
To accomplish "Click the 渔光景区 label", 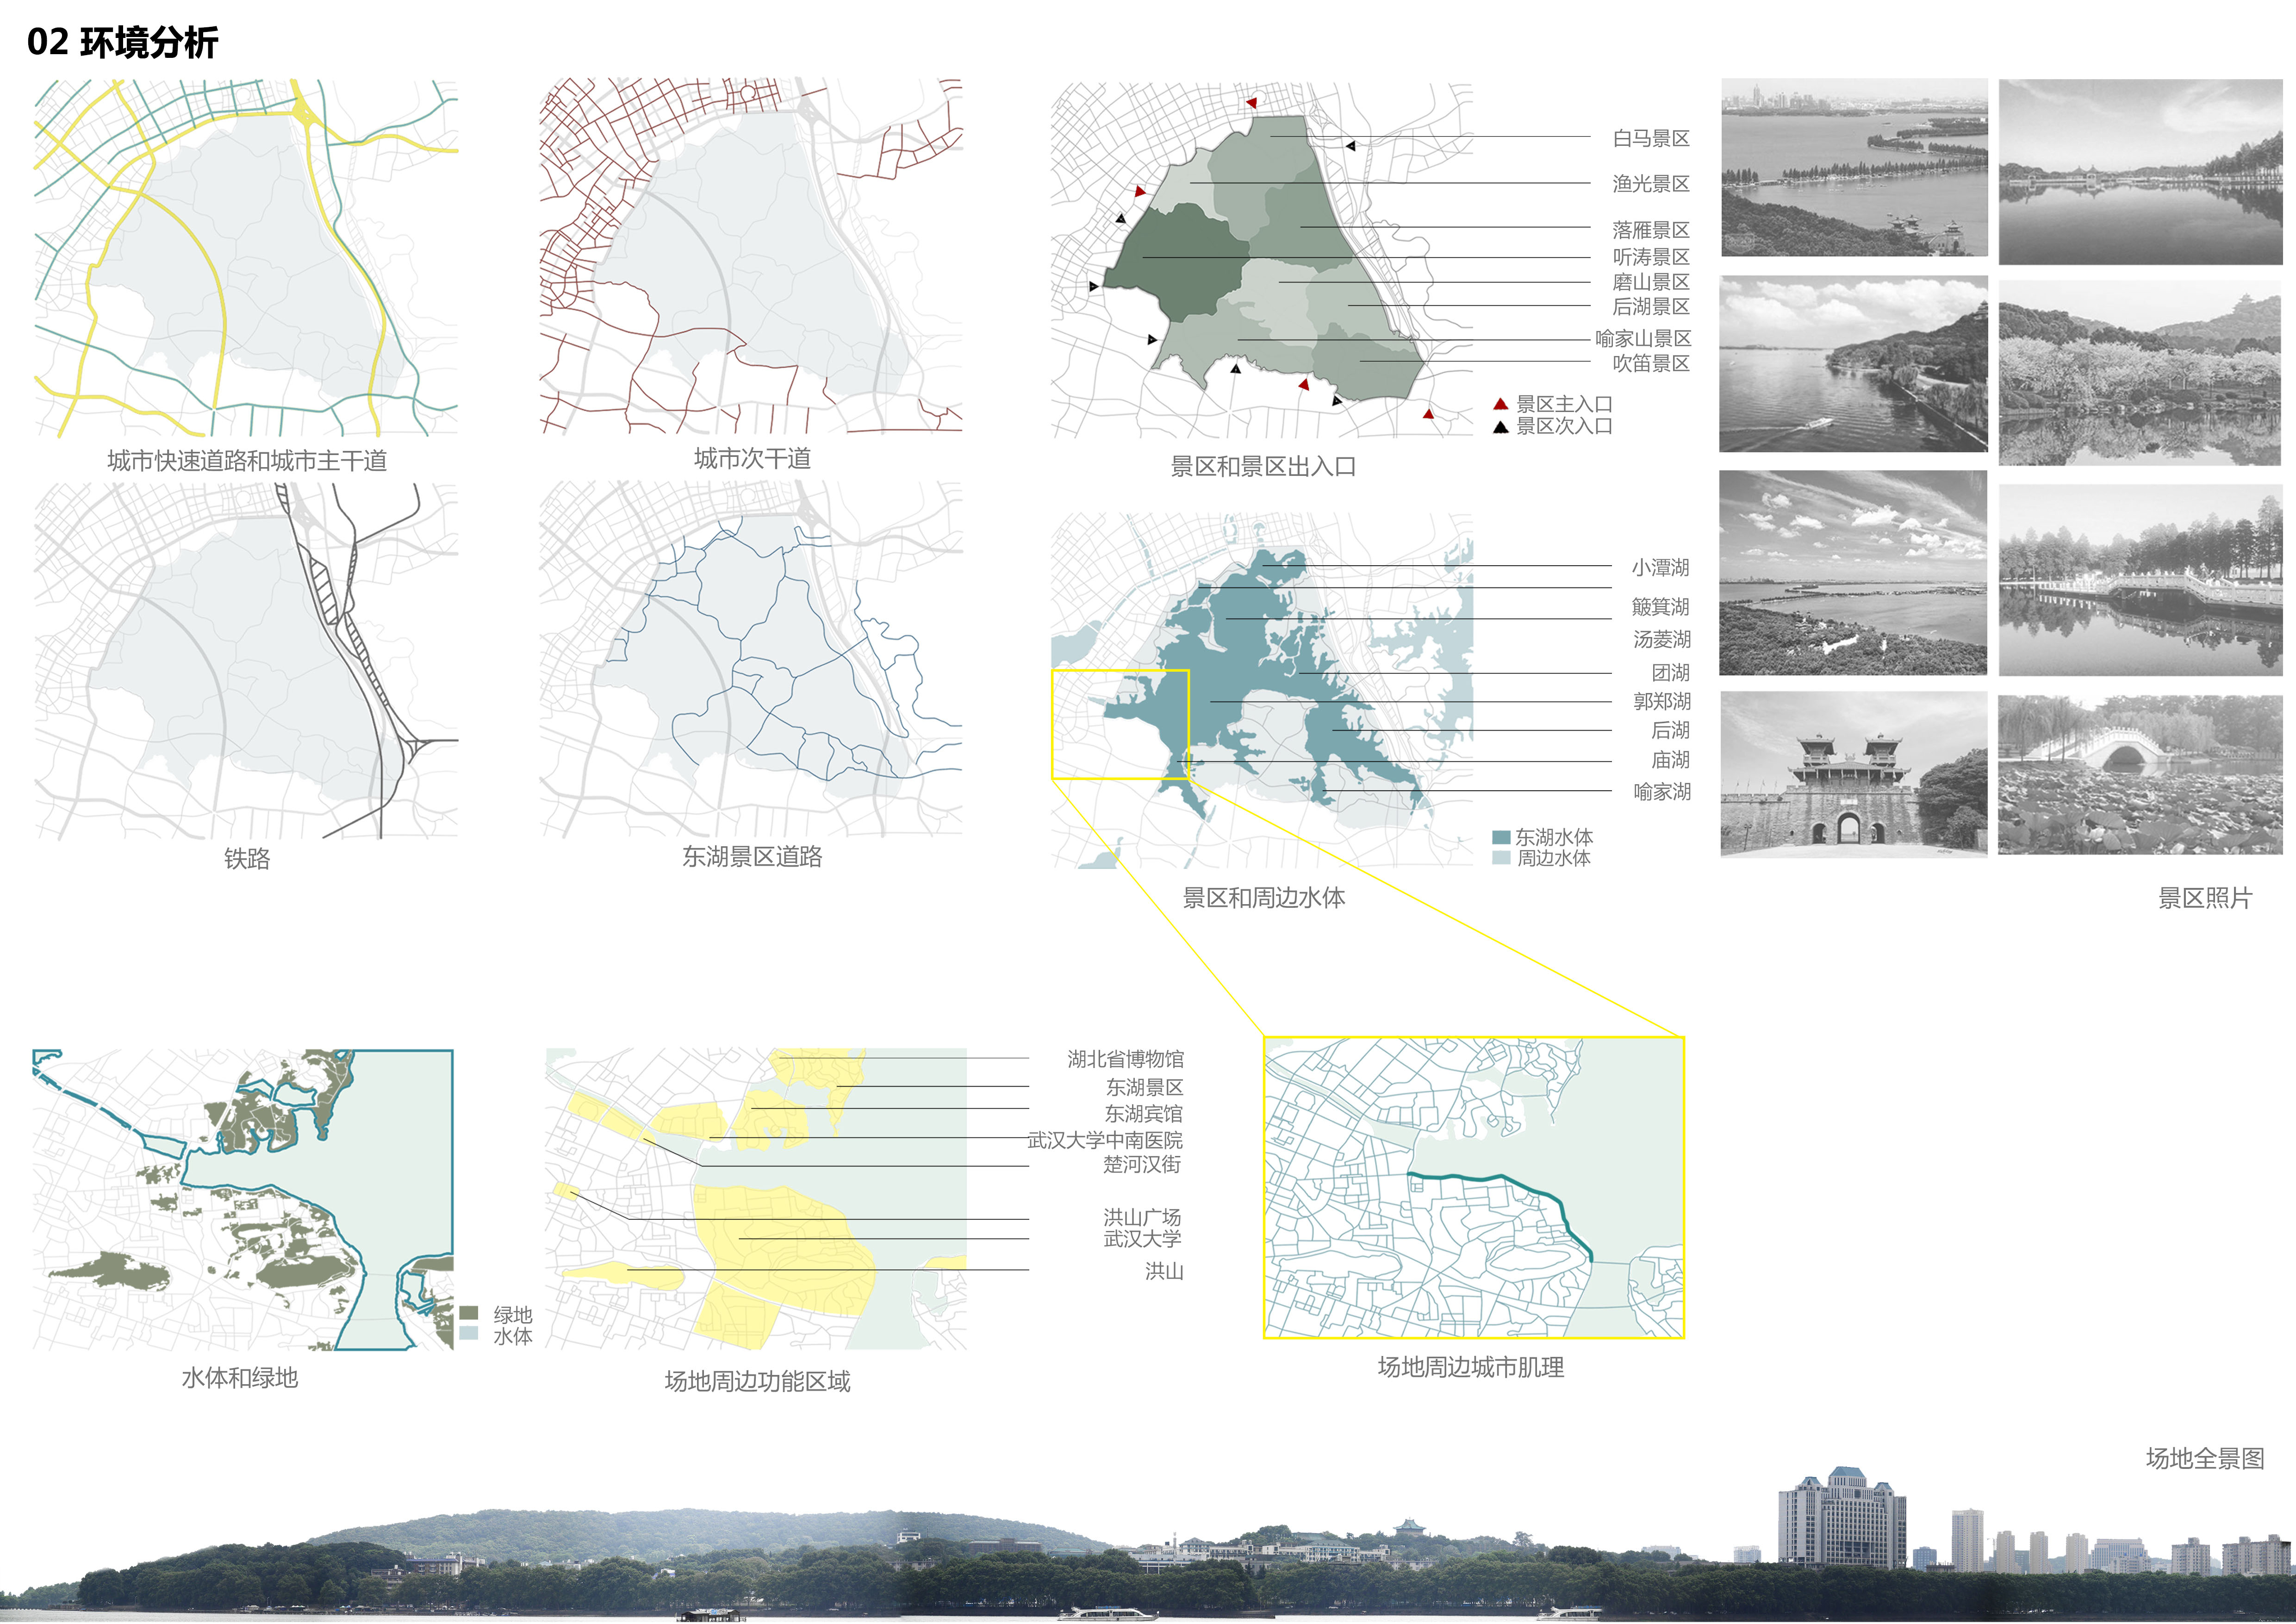I will (x=1651, y=184).
